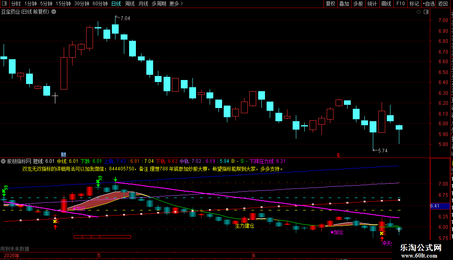Screen dimensions: 453x260
Task: Select the 日线 daily period
Action: tap(116, 4)
